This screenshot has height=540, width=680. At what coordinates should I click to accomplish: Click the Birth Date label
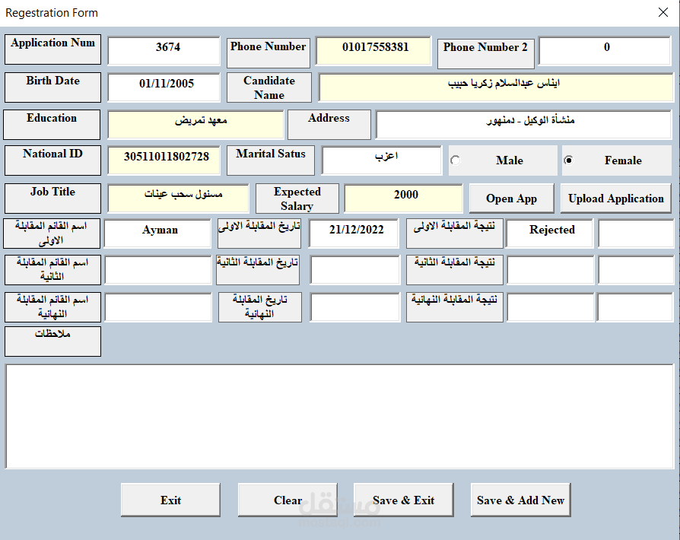tap(53, 87)
